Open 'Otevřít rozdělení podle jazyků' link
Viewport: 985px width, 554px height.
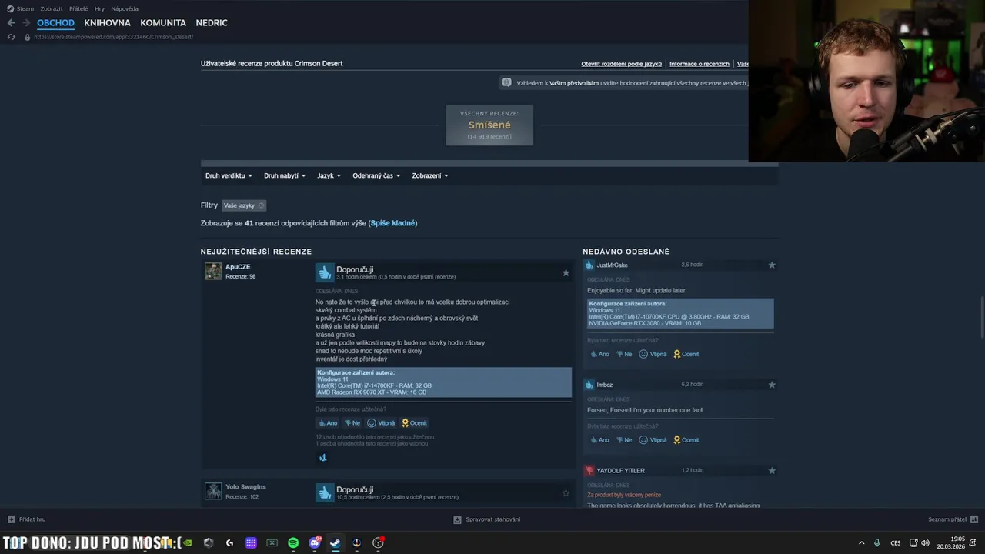coord(622,64)
